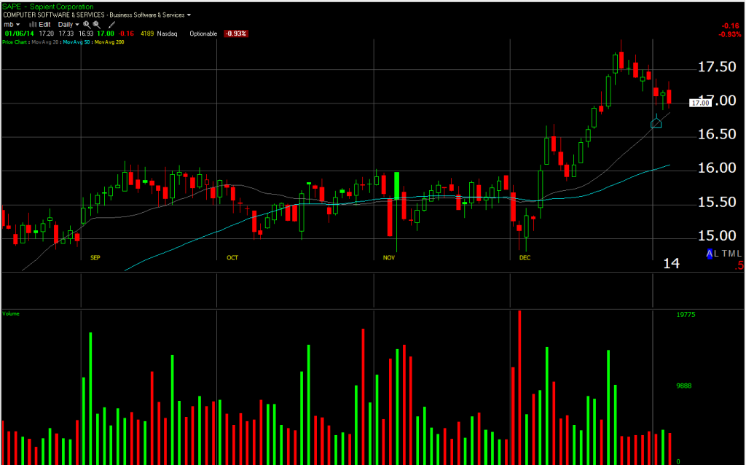746x465 pixels.
Task: Click the Edit chart menu item
Action: click(x=44, y=24)
